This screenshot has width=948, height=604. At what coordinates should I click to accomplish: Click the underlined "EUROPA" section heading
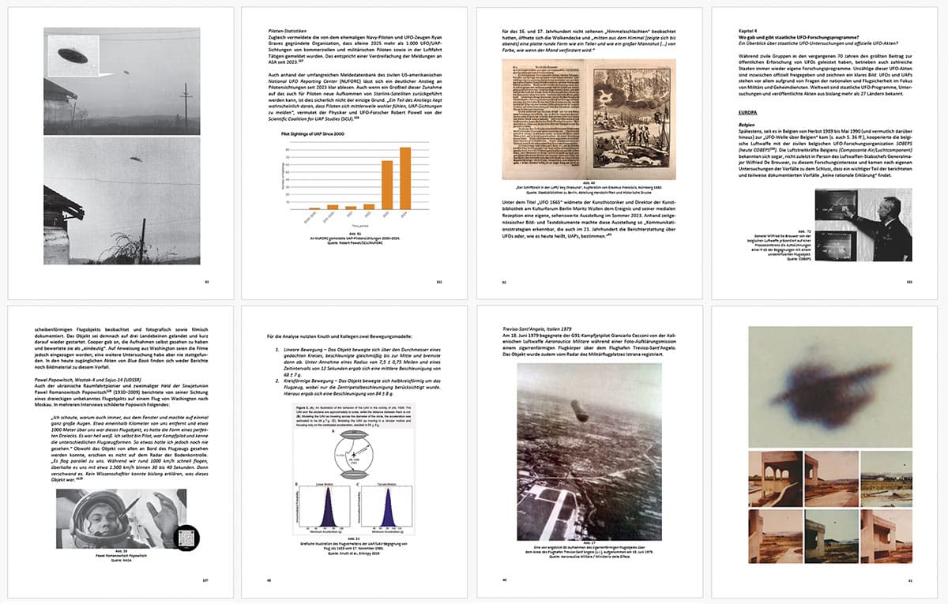[750, 112]
